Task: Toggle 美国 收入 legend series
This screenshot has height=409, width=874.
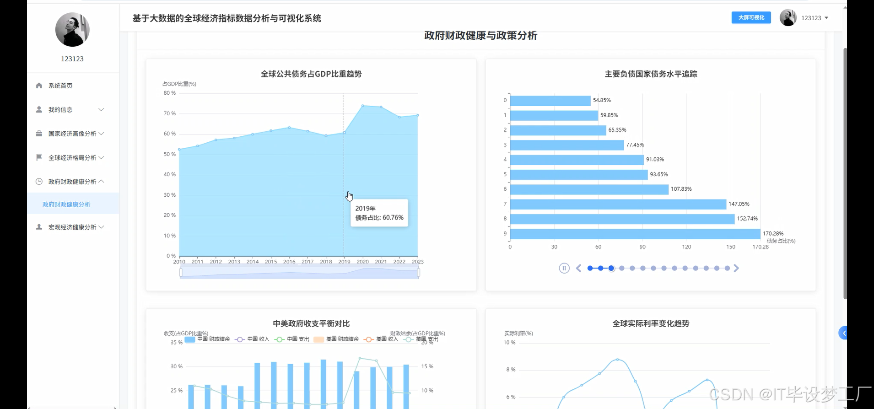Action: (381, 339)
